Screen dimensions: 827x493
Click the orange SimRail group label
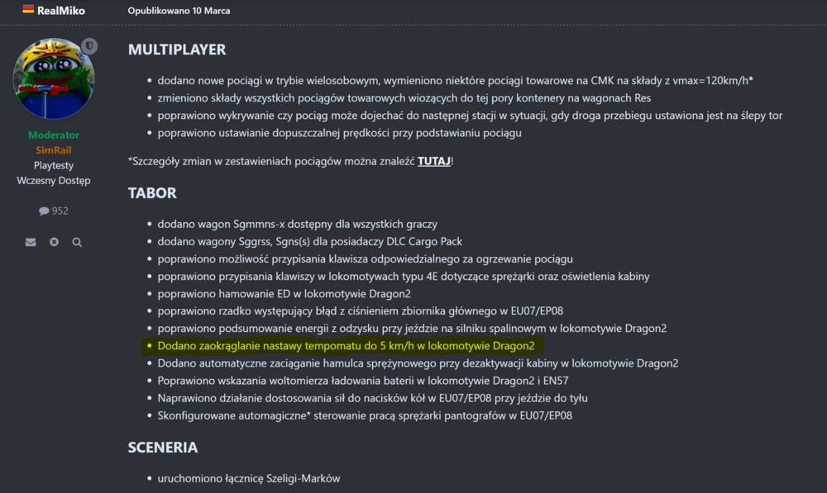pos(54,150)
